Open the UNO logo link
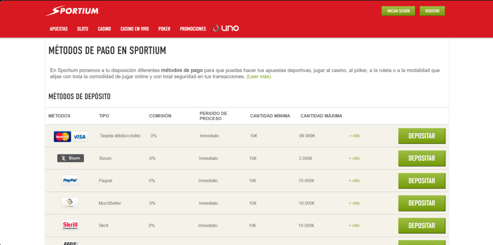Screen dimensions: 493x245 click(x=226, y=28)
